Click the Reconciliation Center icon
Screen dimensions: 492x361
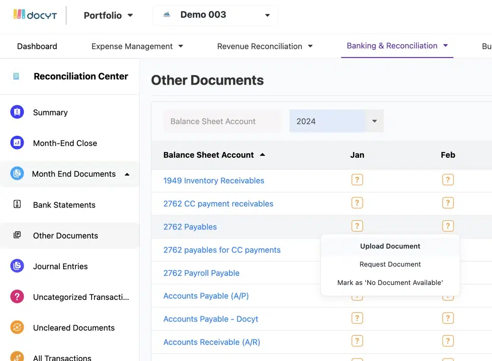pyautogui.click(x=17, y=76)
